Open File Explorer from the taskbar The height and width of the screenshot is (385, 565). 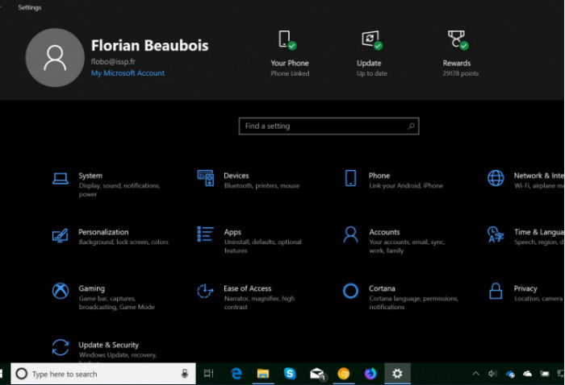[263, 374]
